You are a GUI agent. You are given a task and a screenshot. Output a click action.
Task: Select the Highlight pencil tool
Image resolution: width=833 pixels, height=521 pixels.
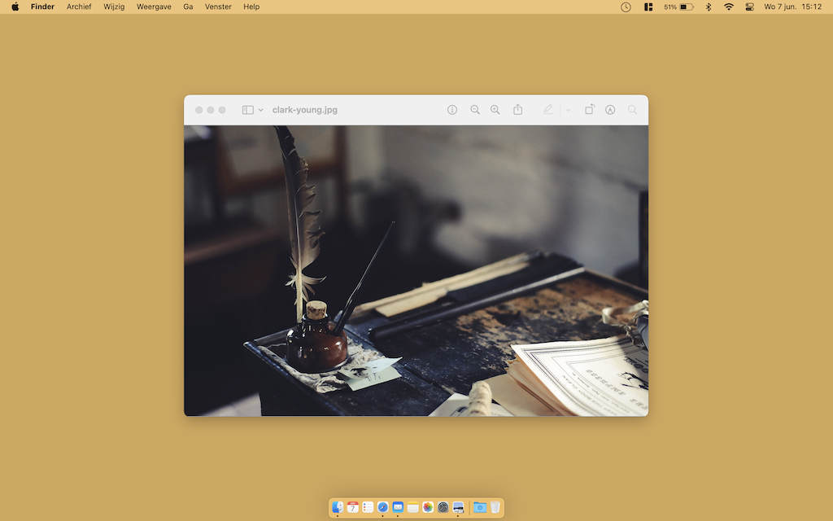547,110
